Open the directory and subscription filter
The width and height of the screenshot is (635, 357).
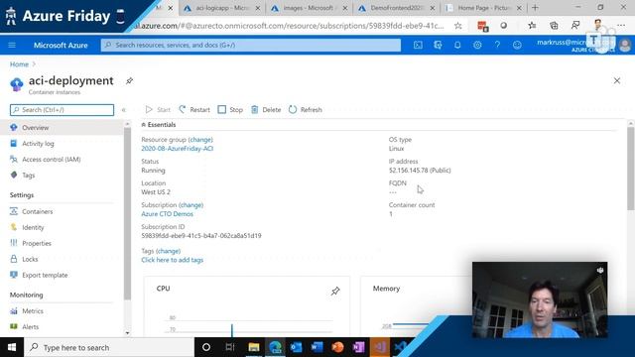point(438,45)
